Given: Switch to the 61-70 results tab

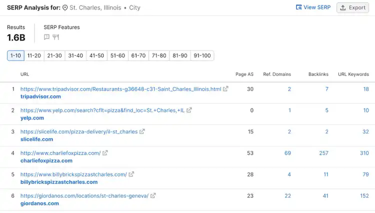Looking at the screenshot, I should coord(138,55).
